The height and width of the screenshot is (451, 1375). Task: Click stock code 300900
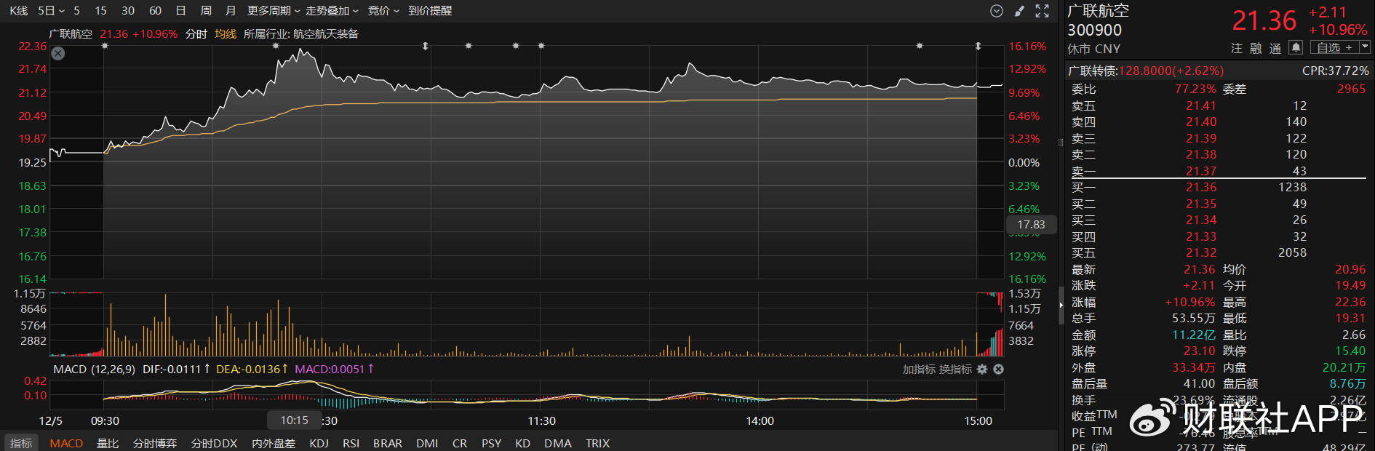tap(1094, 30)
